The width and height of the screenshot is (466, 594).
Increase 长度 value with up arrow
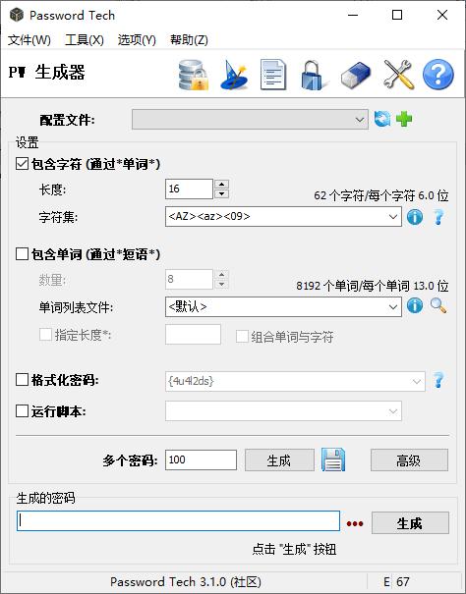click(221, 185)
